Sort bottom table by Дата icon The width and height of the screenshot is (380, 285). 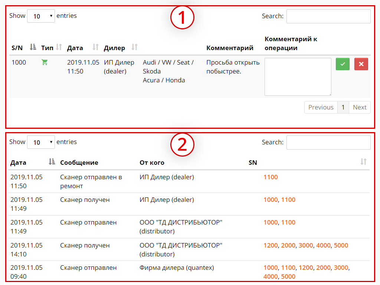click(x=52, y=162)
